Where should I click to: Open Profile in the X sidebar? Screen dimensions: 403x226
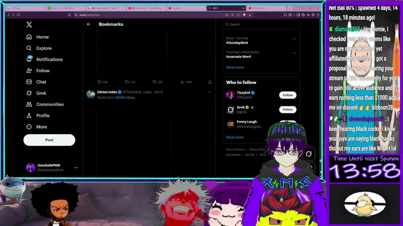point(38,116)
